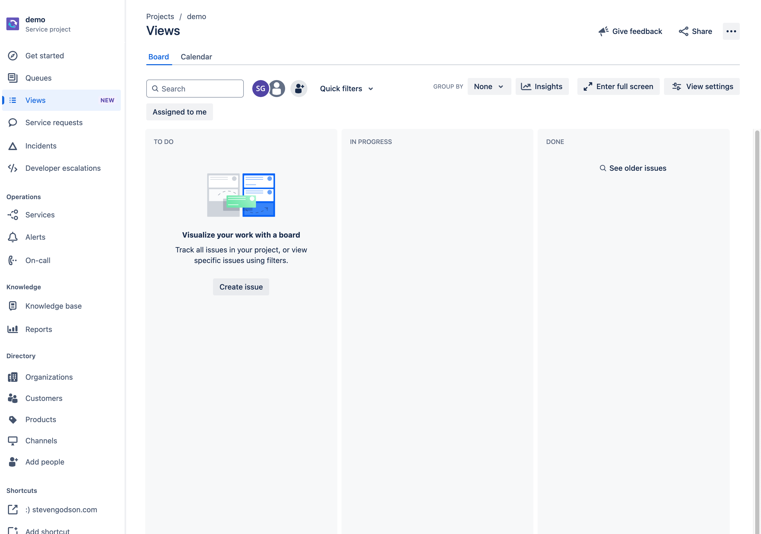Open Get started compass icon
This screenshot has width=761, height=534.
click(x=13, y=56)
